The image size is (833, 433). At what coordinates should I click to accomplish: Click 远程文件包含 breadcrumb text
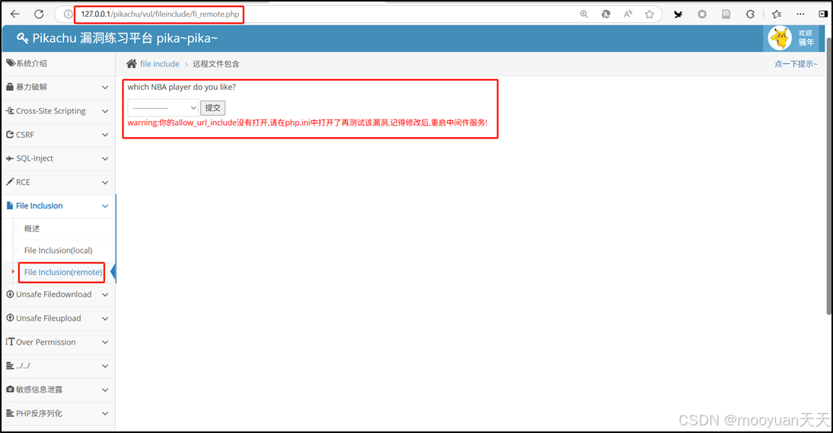215,64
